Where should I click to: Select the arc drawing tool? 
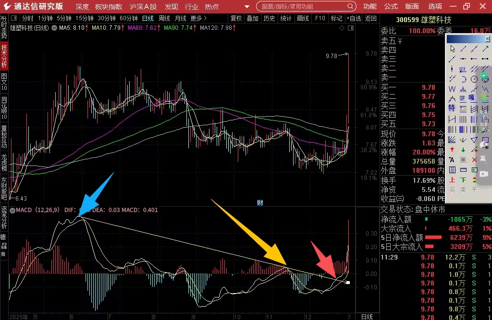pos(463,79)
